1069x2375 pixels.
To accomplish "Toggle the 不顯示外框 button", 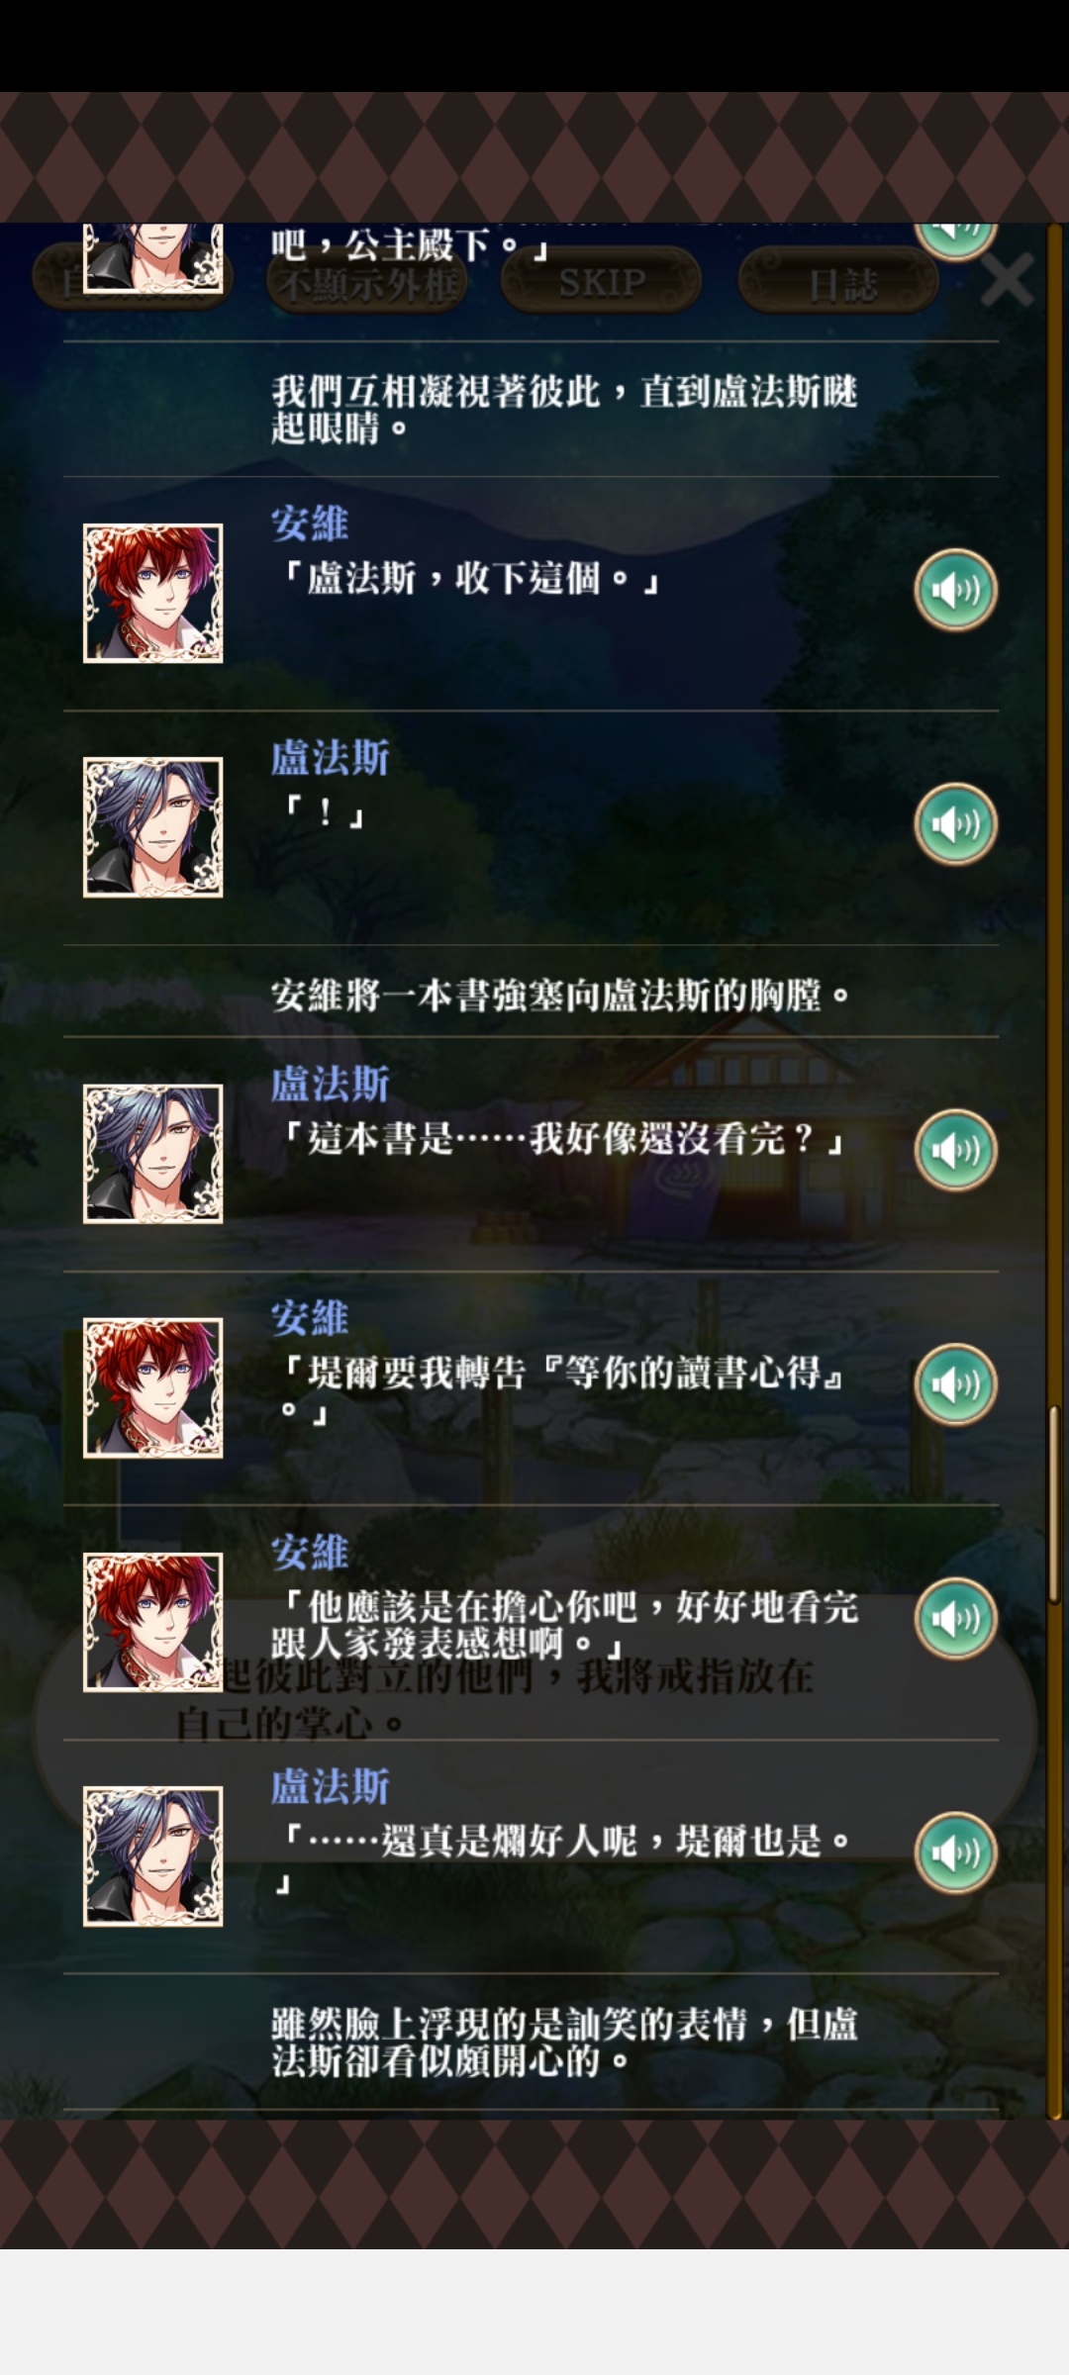I will (366, 284).
